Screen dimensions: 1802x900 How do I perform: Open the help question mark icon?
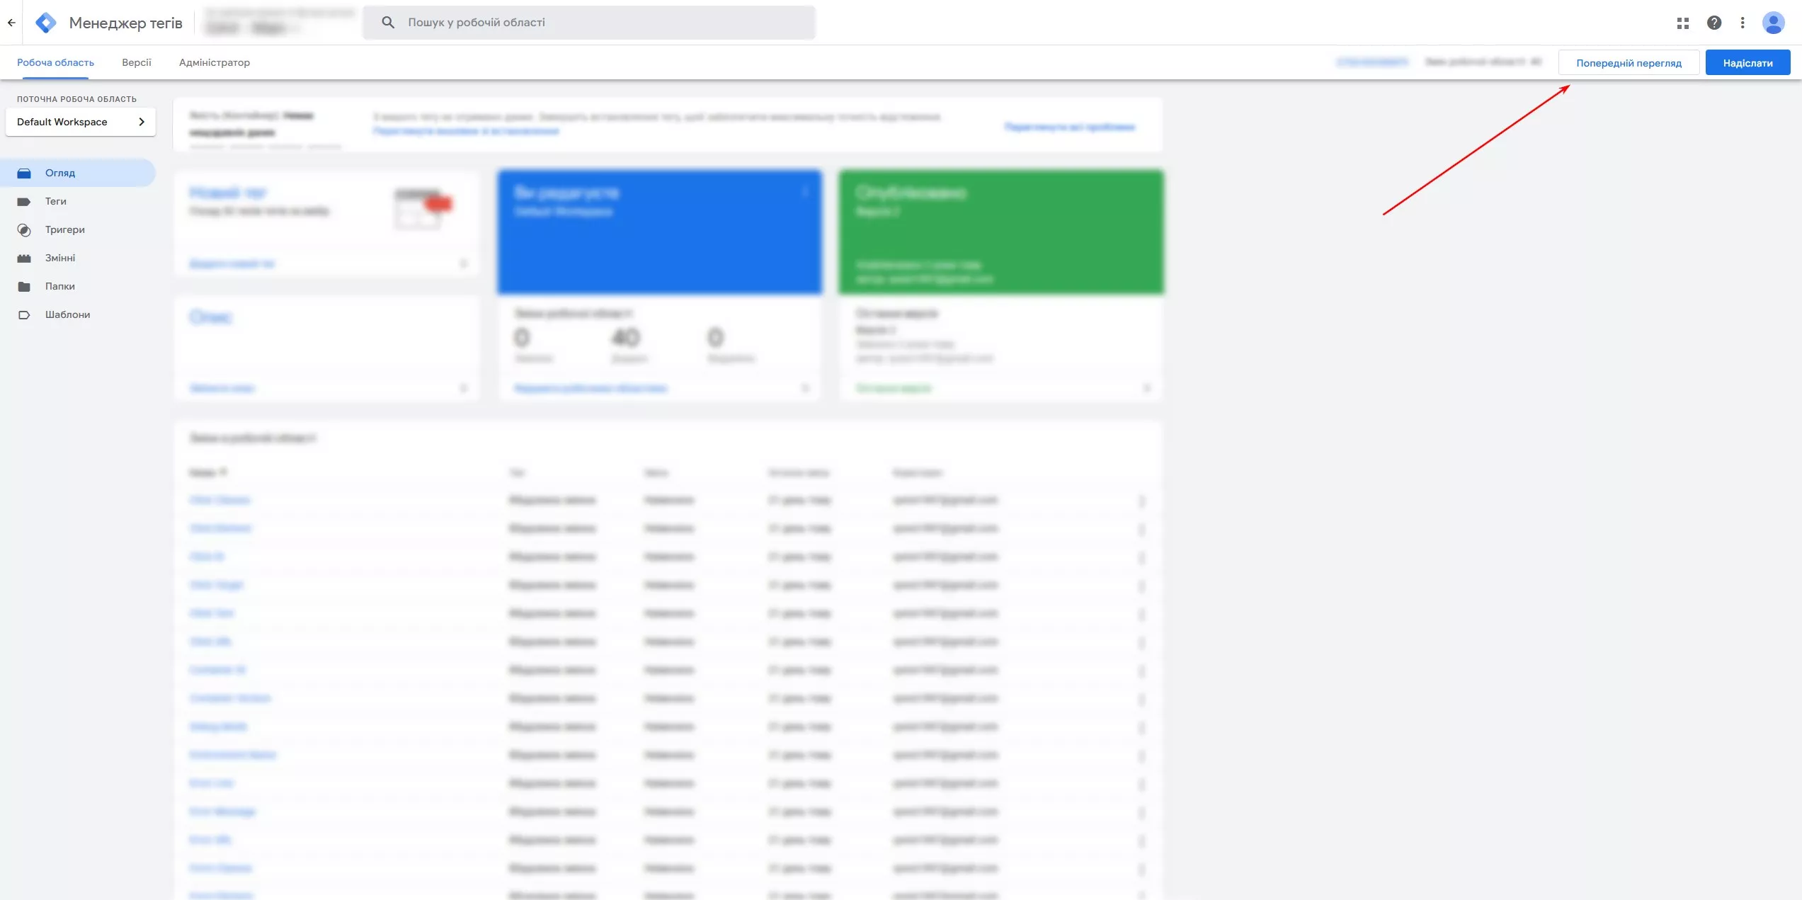1714,23
